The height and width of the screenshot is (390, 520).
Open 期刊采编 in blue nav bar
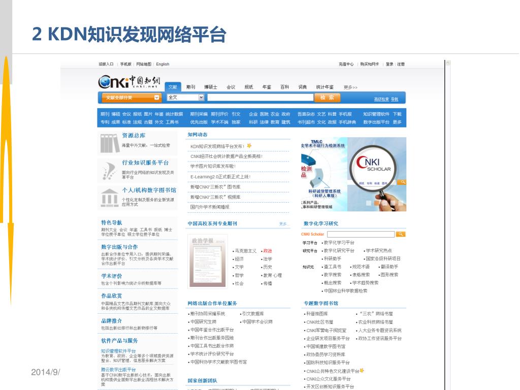coord(199,114)
